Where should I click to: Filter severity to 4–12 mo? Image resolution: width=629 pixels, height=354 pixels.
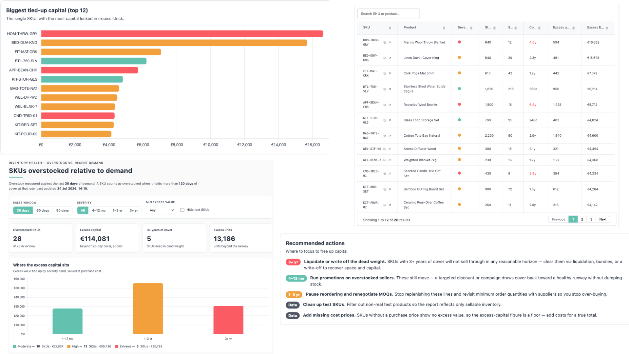click(99, 210)
